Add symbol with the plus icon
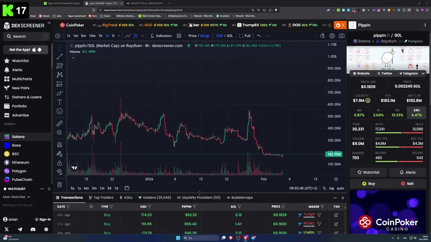This screenshot has height=242, width=431. click(58, 36)
